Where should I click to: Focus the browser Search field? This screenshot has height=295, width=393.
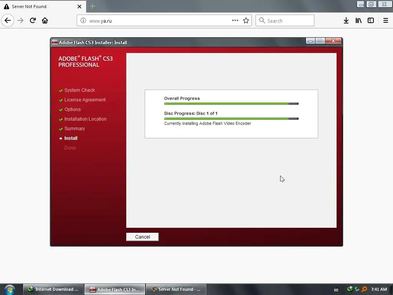(x=285, y=21)
